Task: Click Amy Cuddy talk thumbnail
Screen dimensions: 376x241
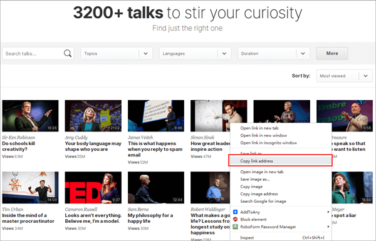Action: pos(93,116)
